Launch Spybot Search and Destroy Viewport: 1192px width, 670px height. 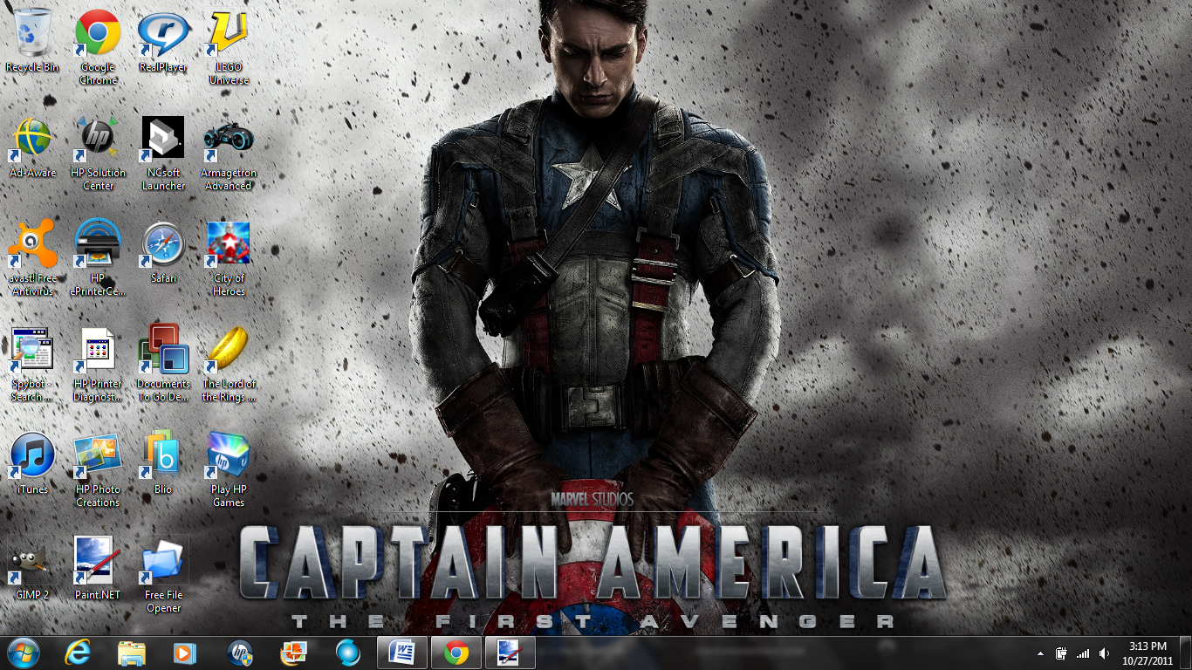tap(31, 351)
